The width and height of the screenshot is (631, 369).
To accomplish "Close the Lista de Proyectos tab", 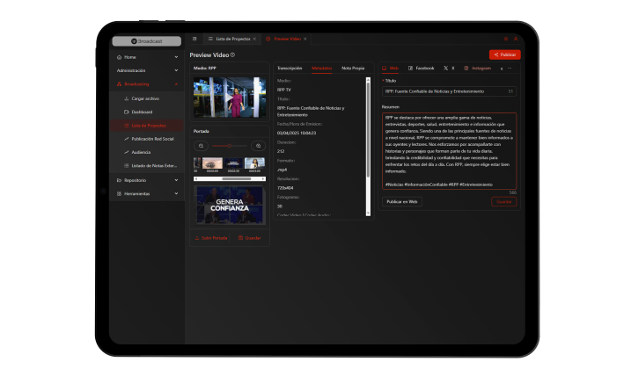I will point(254,40).
